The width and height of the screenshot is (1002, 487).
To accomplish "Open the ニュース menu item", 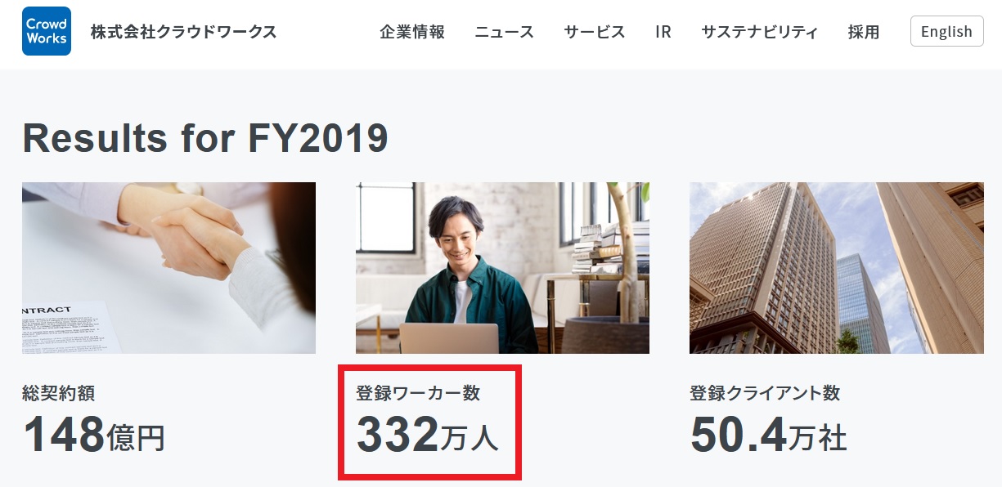I will (x=505, y=32).
